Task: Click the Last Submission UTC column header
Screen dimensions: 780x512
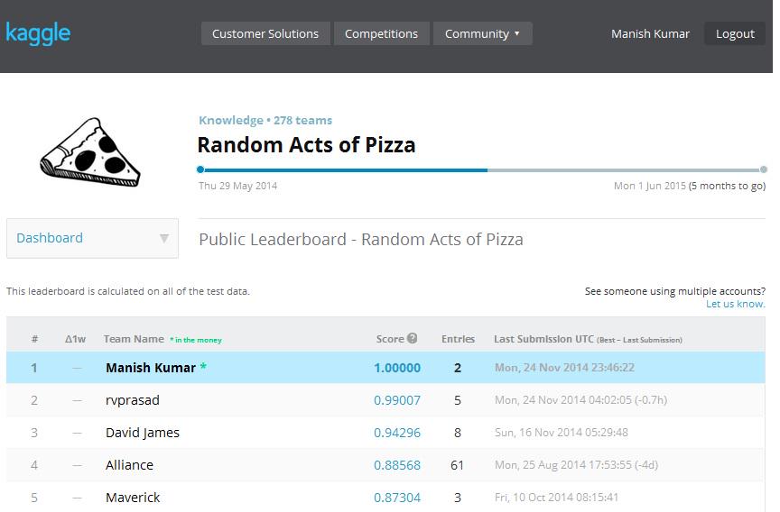Action: (x=543, y=339)
